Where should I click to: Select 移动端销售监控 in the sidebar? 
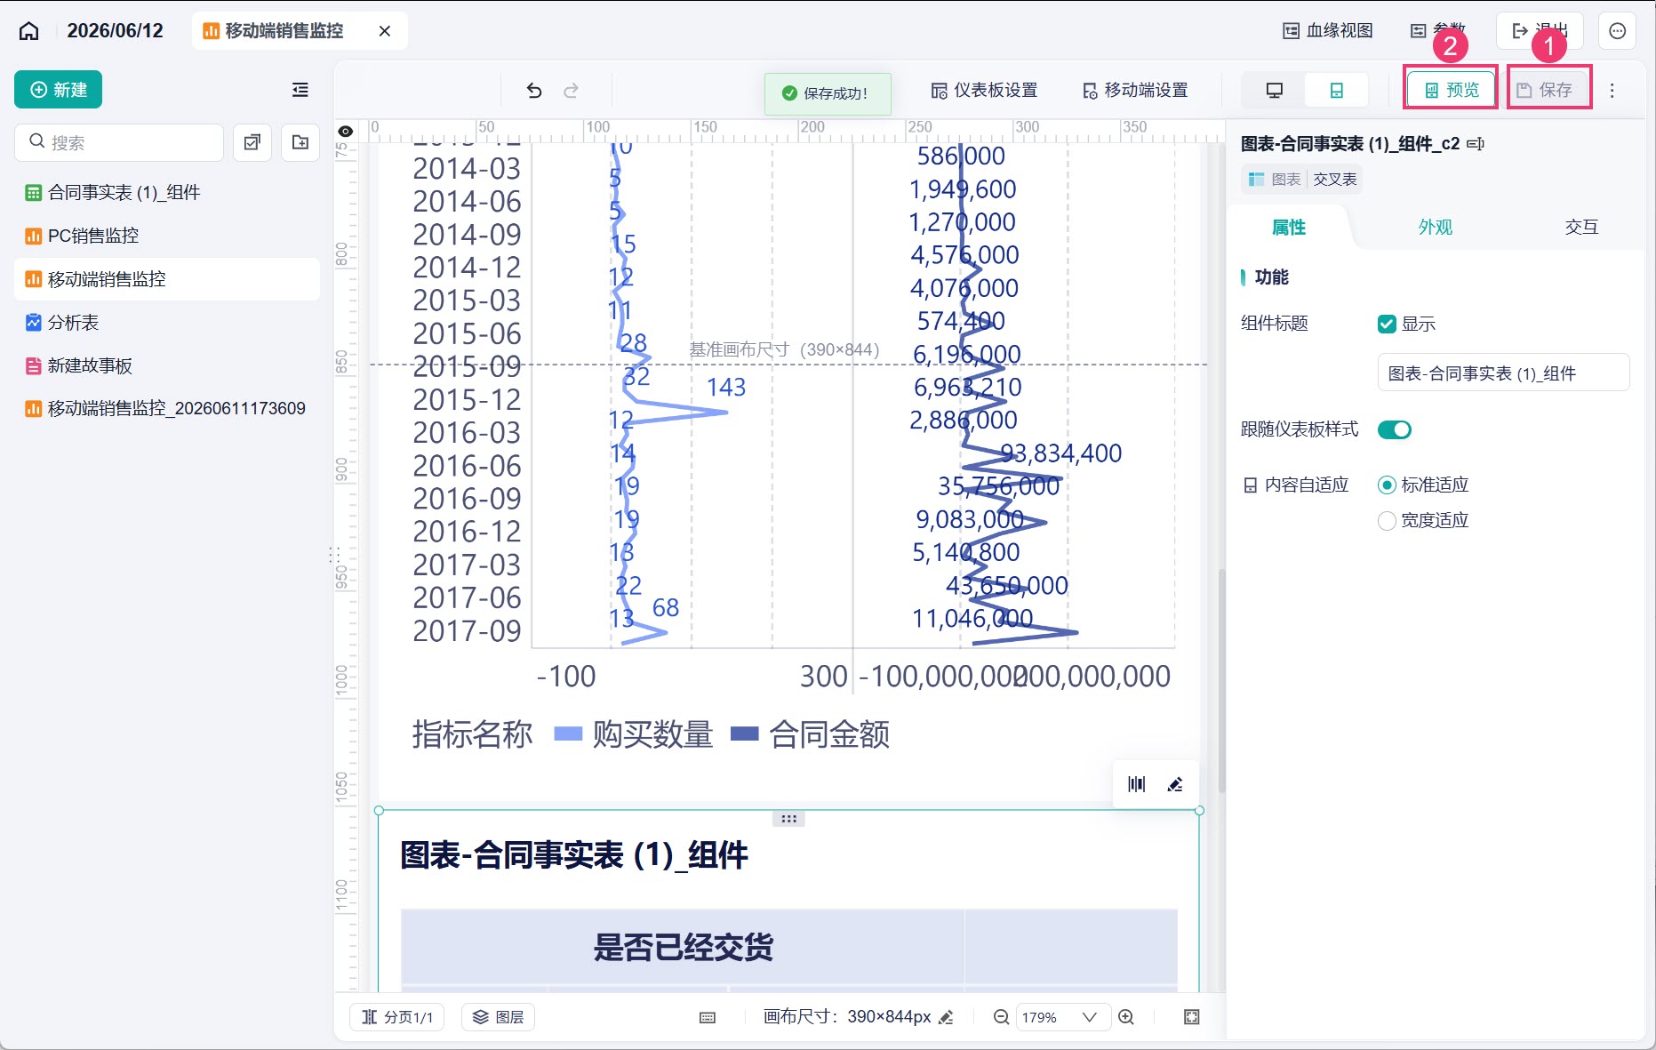pos(167,279)
